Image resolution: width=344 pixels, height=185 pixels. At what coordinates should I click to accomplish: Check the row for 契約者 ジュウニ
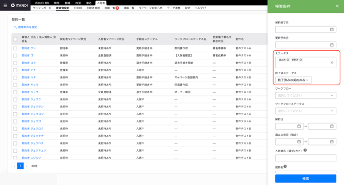tap(15, 99)
